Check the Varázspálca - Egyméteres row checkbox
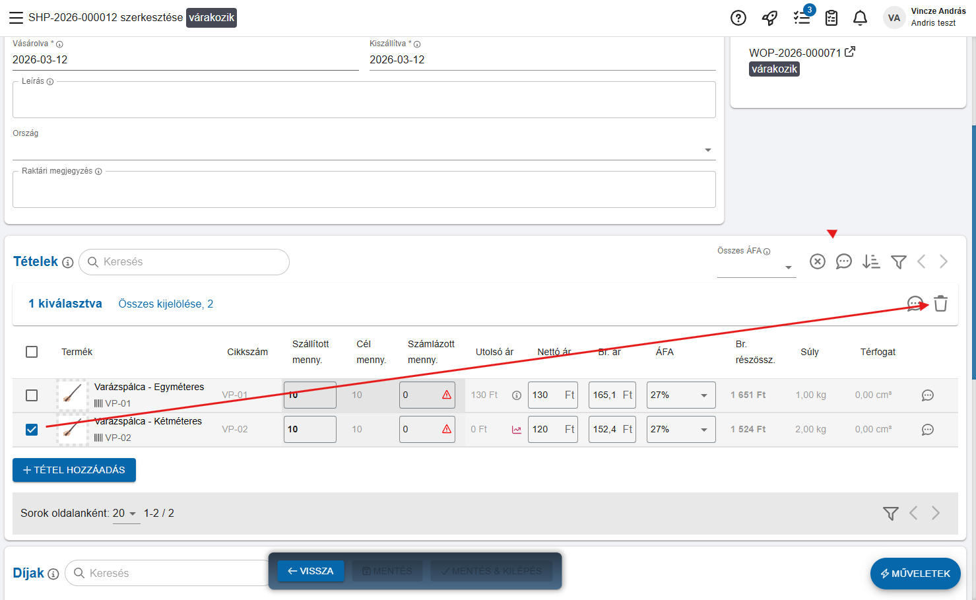The height and width of the screenshot is (600, 976). click(x=32, y=395)
